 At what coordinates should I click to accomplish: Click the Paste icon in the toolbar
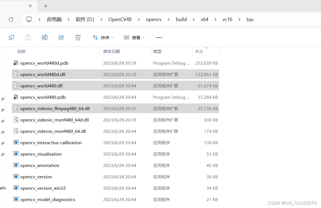click(x=28, y=37)
